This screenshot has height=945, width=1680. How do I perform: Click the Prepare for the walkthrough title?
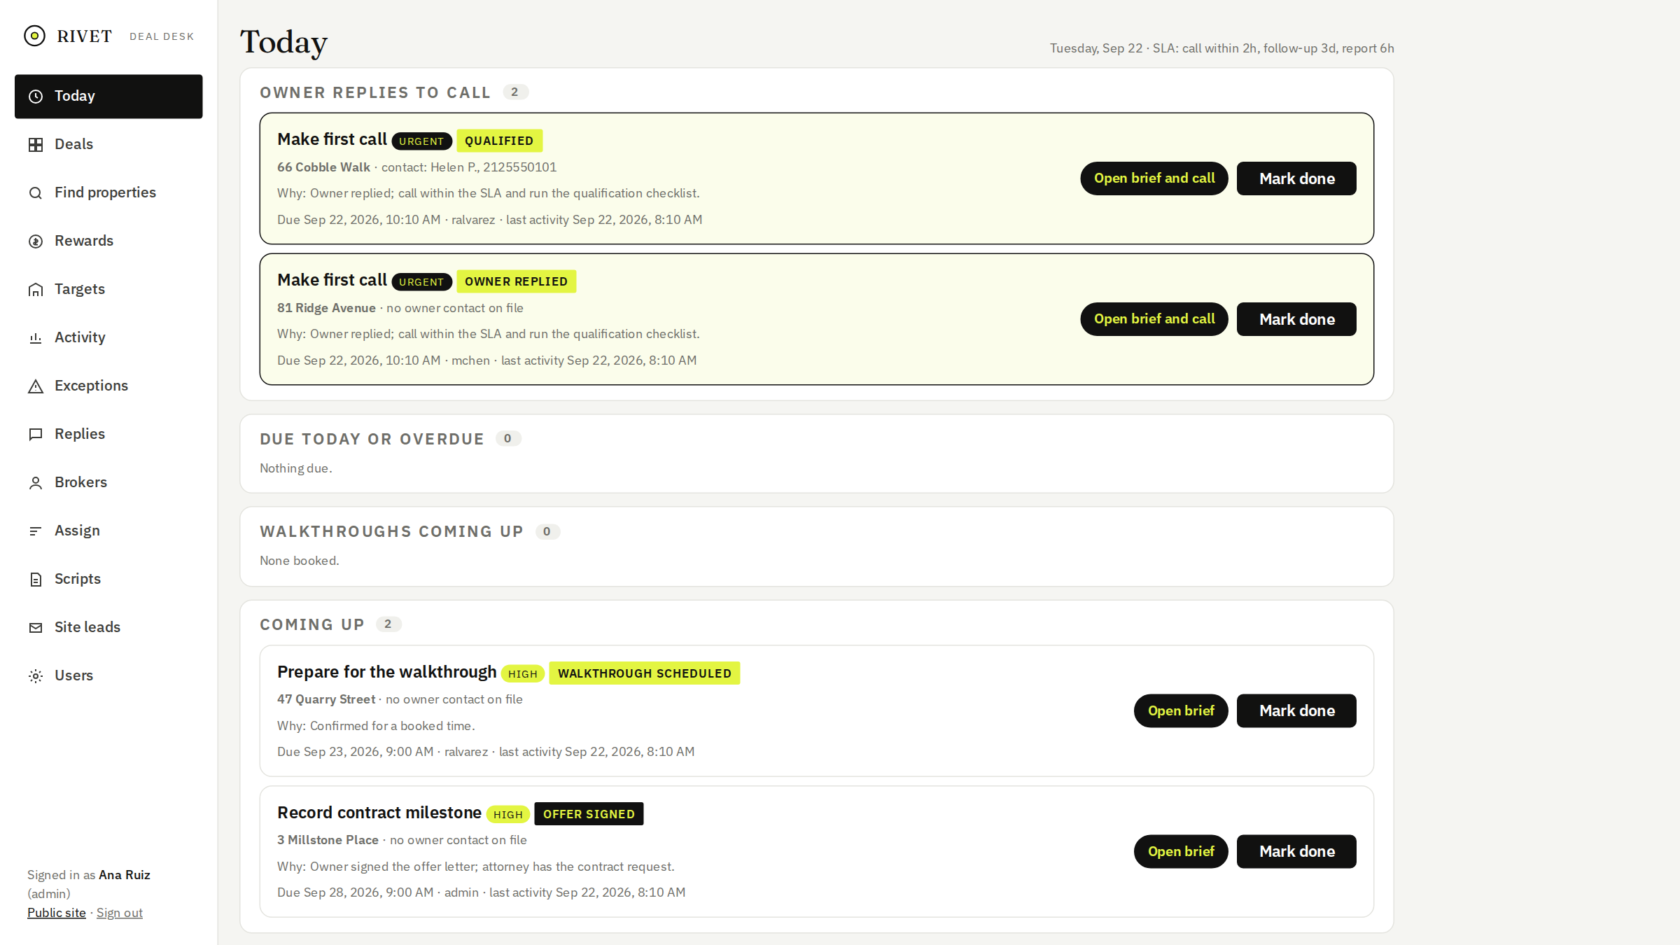point(387,672)
